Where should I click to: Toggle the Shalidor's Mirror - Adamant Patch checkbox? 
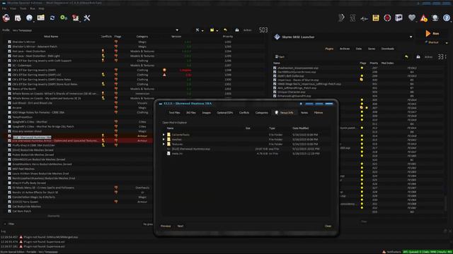pos(9,47)
